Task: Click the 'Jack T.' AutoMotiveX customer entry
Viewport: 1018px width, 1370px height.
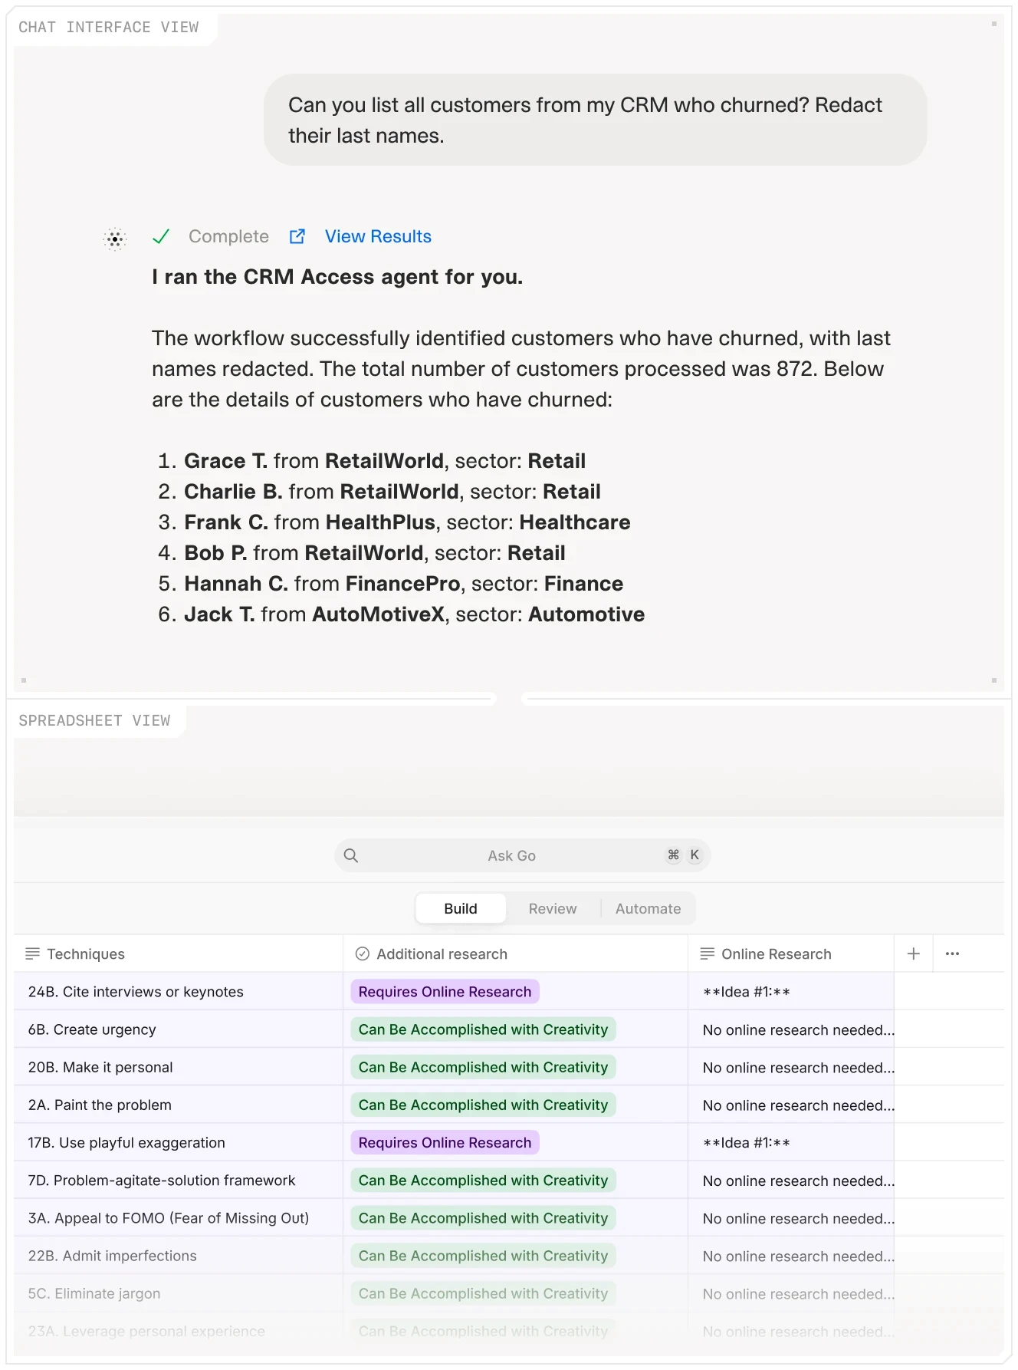Action: pyautogui.click(x=402, y=614)
